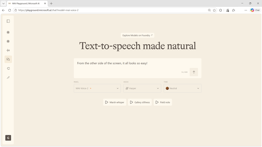Minimize the browser window
The width and height of the screenshot is (262, 147).
tap(242, 3)
